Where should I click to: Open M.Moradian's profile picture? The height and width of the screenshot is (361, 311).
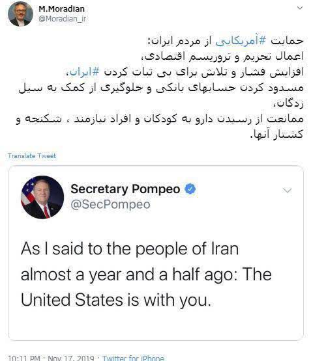(x=20, y=14)
